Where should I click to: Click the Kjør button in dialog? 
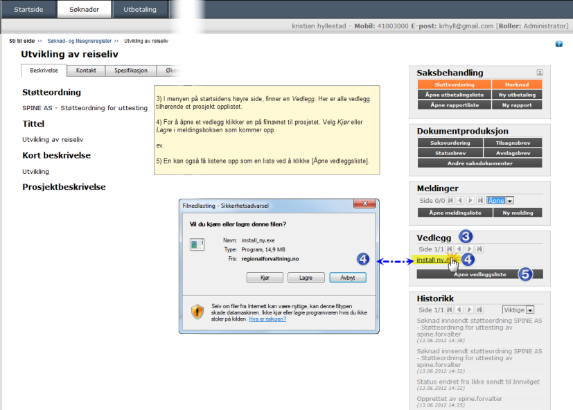[x=265, y=278]
